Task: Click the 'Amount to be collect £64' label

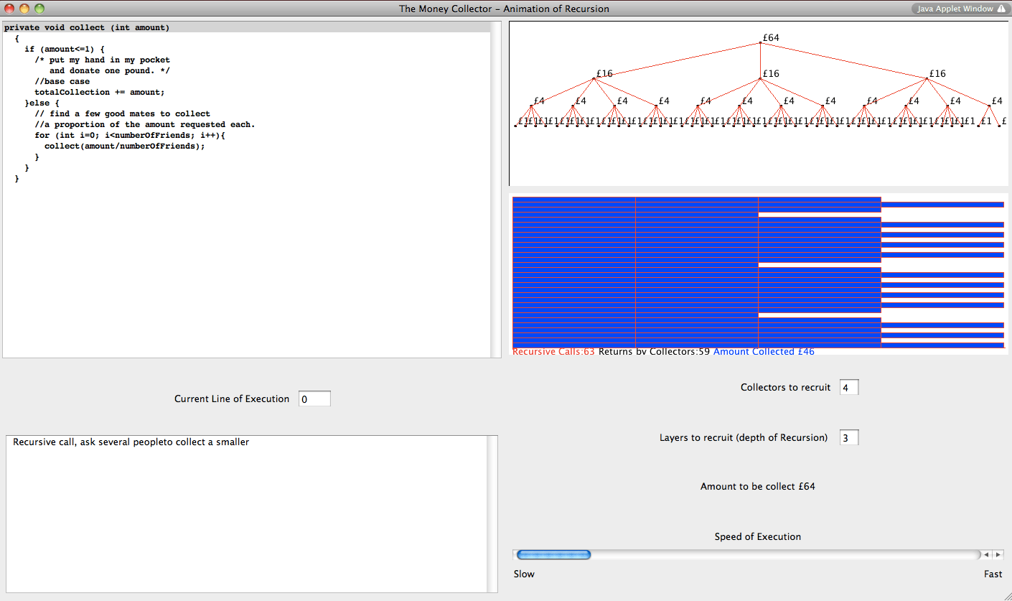Action: tap(758, 486)
